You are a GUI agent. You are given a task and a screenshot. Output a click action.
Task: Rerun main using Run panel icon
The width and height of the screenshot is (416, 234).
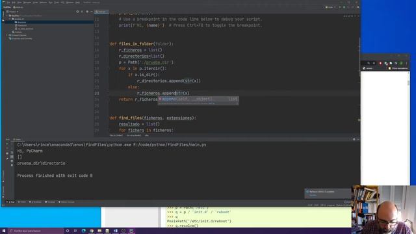7,144
